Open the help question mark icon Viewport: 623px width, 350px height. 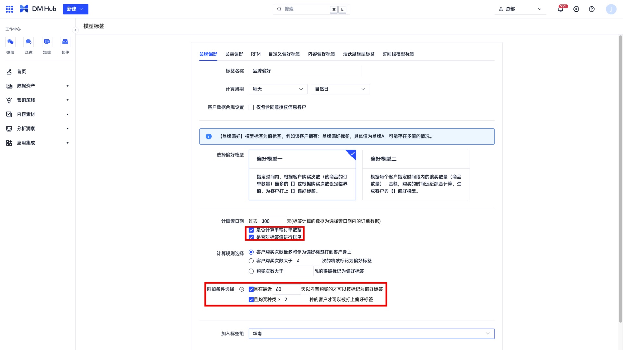click(x=592, y=9)
